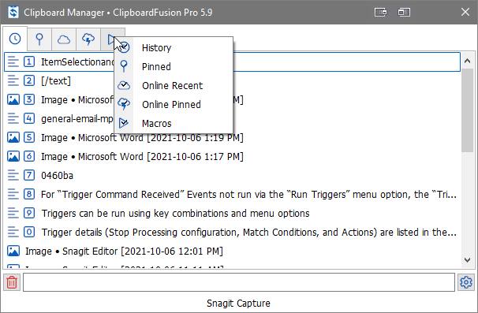Select Image Snagit Editor 12:01 PM item
This screenshot has height=313, width=478.
232,252
